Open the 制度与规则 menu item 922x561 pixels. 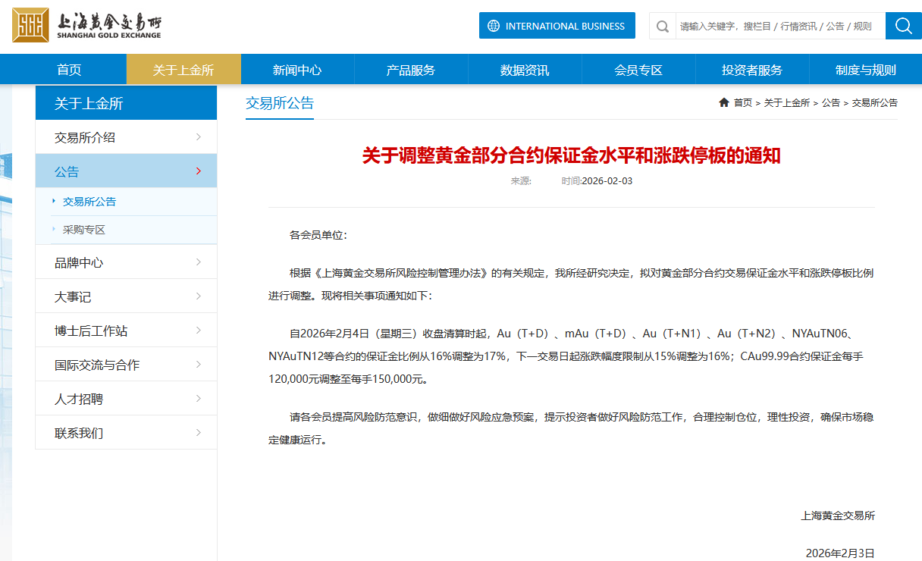pos(865,70)
